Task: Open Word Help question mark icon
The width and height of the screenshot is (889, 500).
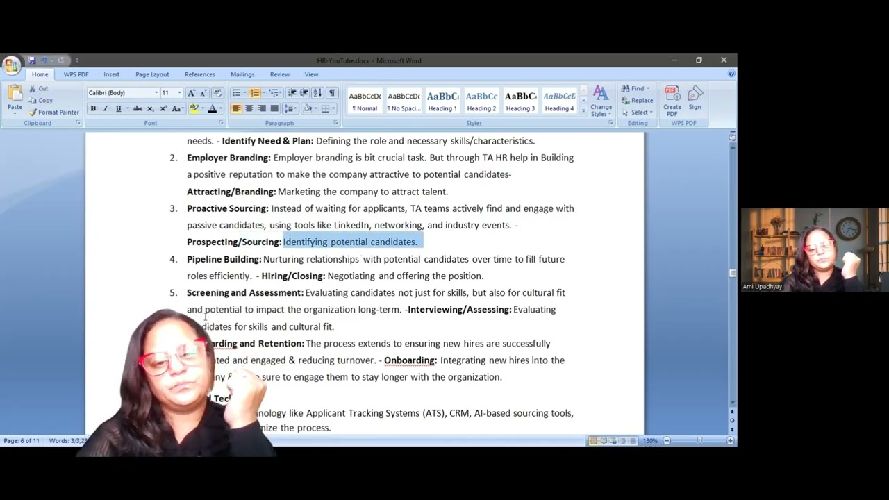Action: pyautogui.click(x=731, y=74)
